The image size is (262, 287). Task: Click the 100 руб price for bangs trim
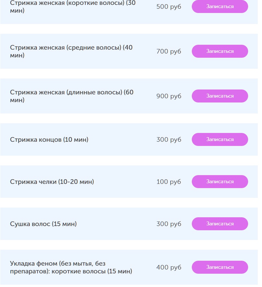point(169,182)
